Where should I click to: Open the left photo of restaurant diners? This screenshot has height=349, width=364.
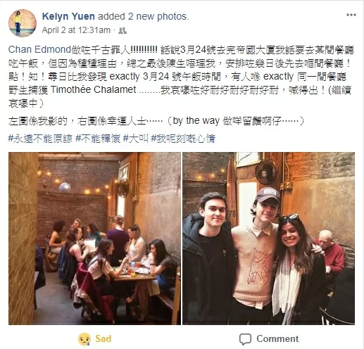[94, 239]
